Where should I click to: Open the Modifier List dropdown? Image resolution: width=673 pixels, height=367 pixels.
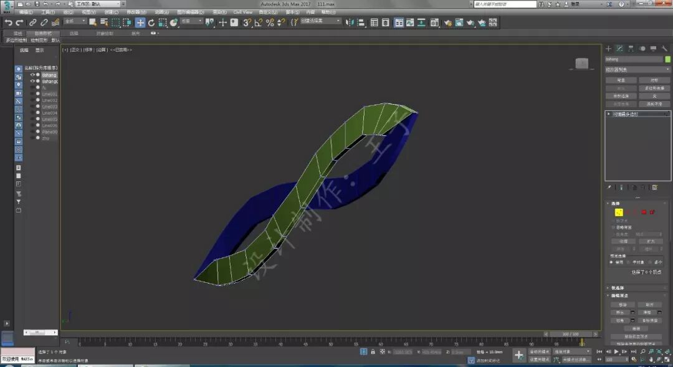637,70
